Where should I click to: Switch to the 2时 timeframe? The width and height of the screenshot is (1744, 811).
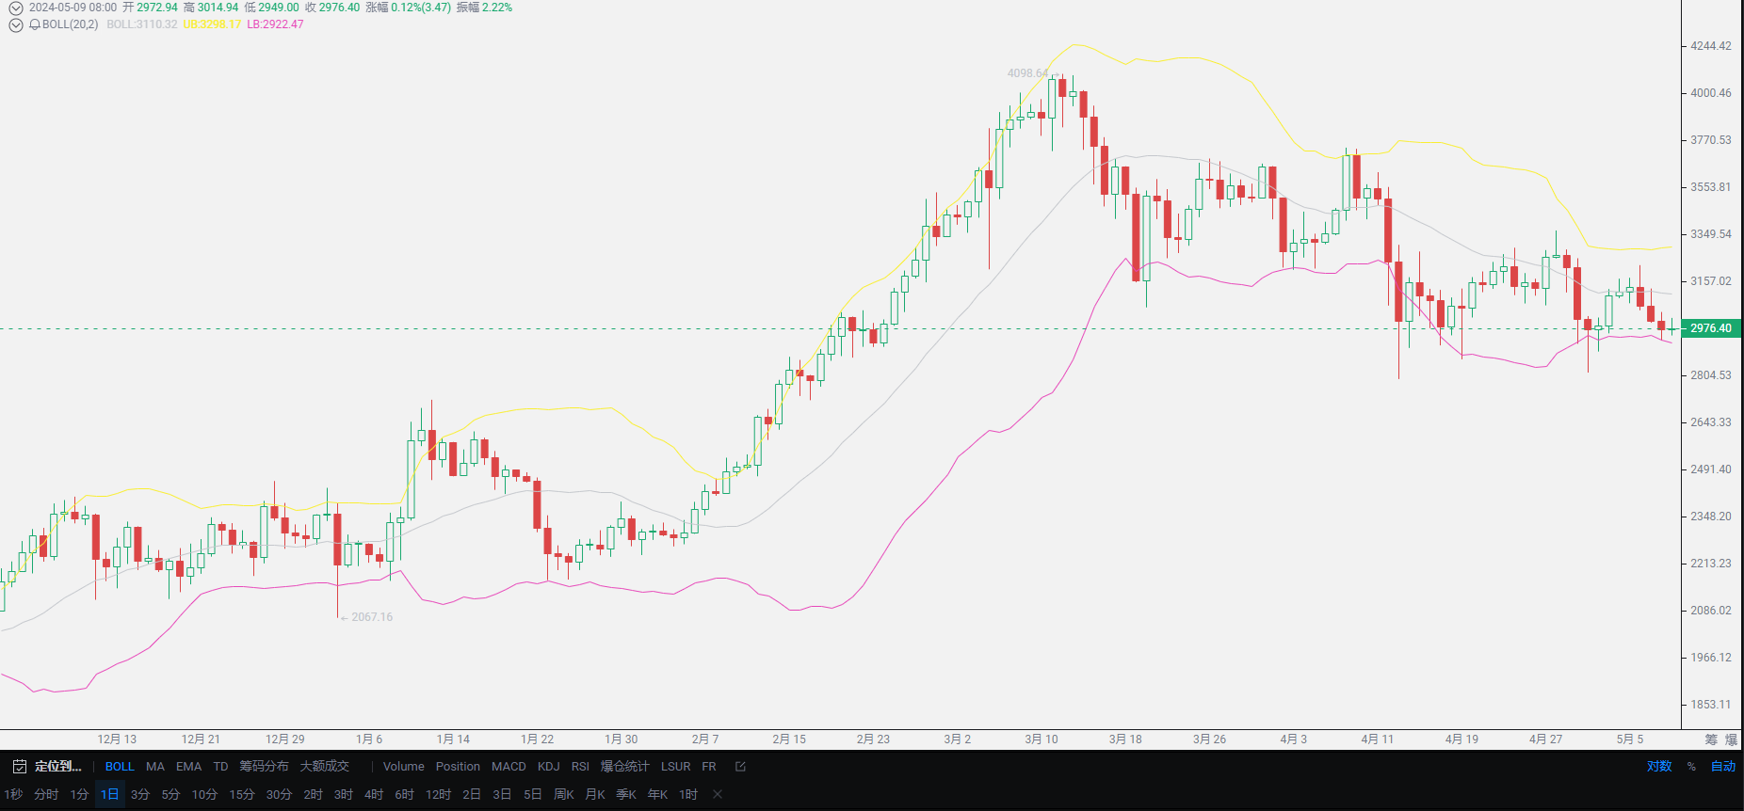pos(314,795)
